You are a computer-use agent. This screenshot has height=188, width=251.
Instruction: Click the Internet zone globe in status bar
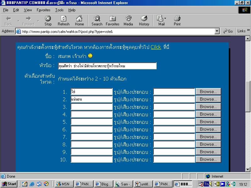pyautogui.click(x=208, y=176)
